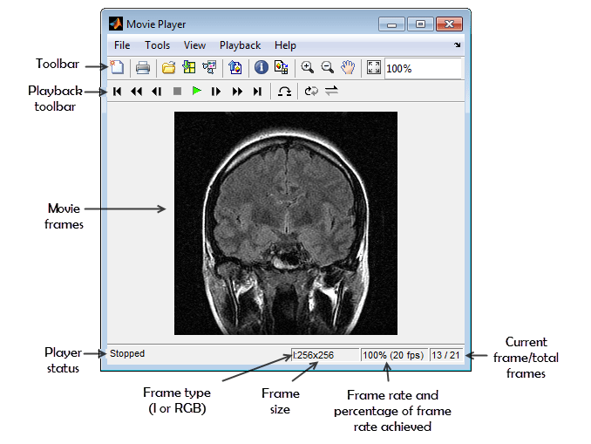Select the Pan hand tool
The width and height of the screenshot is (591, 444).
tap(348, 67)
